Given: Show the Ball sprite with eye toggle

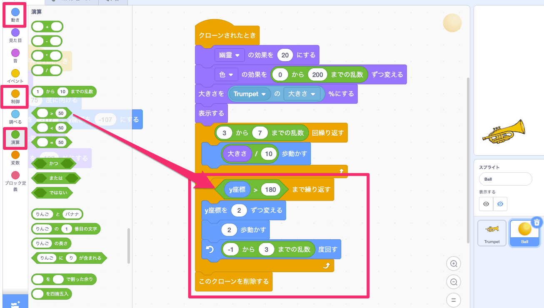Looking at the screenshot, I should tap(486, 204).
